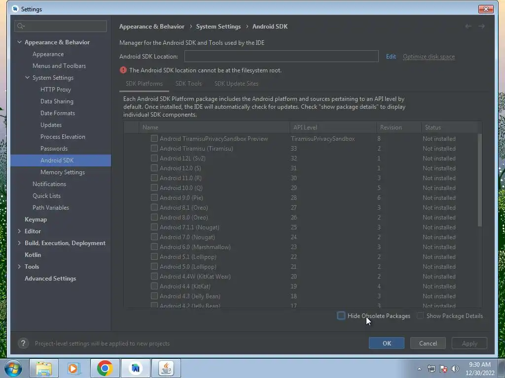Click the Android Studio icon in title bar
Screen dimensions: 505x378
coord(15,9)
